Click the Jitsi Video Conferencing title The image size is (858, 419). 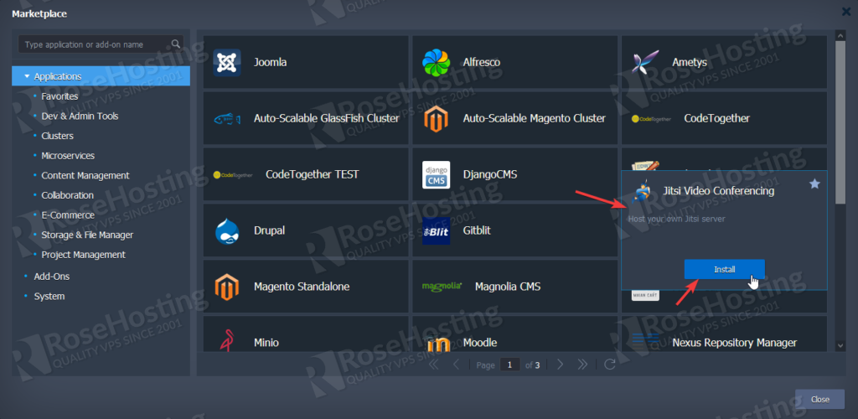(718, 191)
